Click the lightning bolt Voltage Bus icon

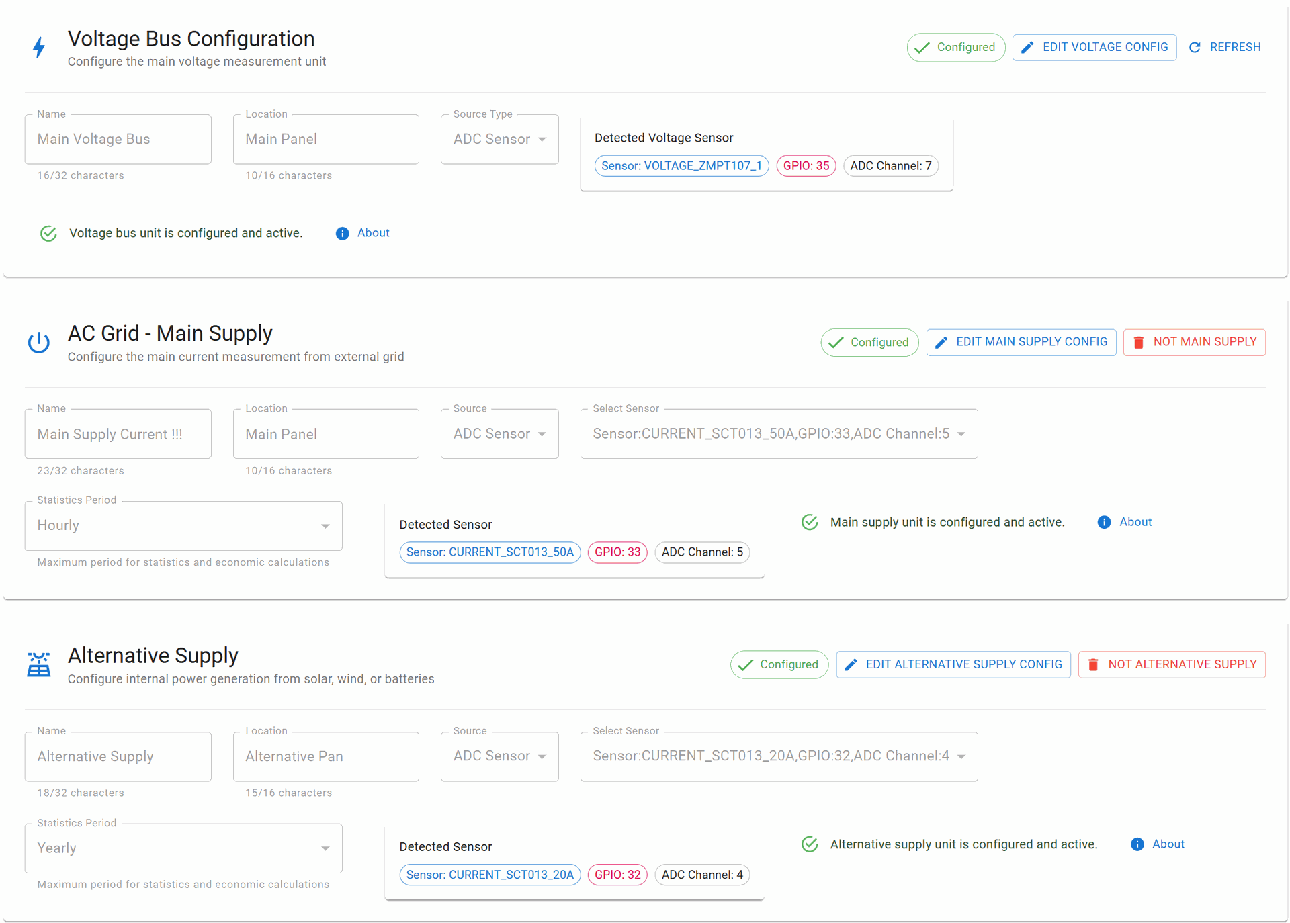[x=39, y=47]
